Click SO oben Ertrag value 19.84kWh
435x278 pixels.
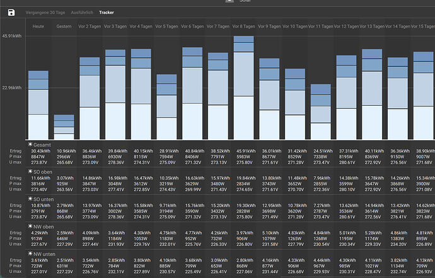tap(246, 178)
